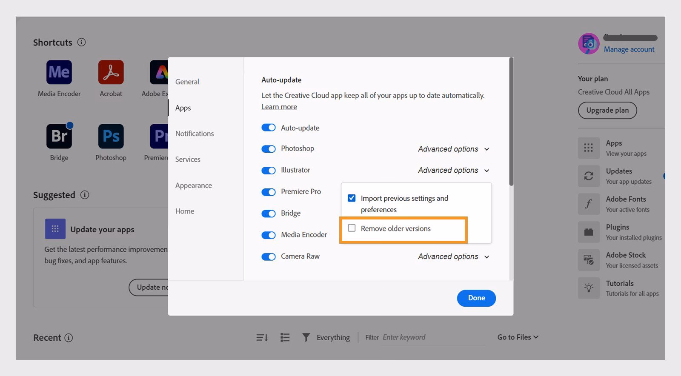Launch Acrobat from Shortcuts
681x376 pixels.
click(x=111, y=72)
